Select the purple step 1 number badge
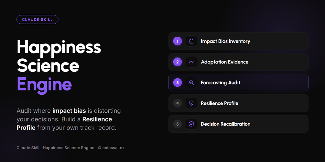Image resolution: width=325 pixels, height=162 pixels. pyautogui.click(x=178, y=41)
